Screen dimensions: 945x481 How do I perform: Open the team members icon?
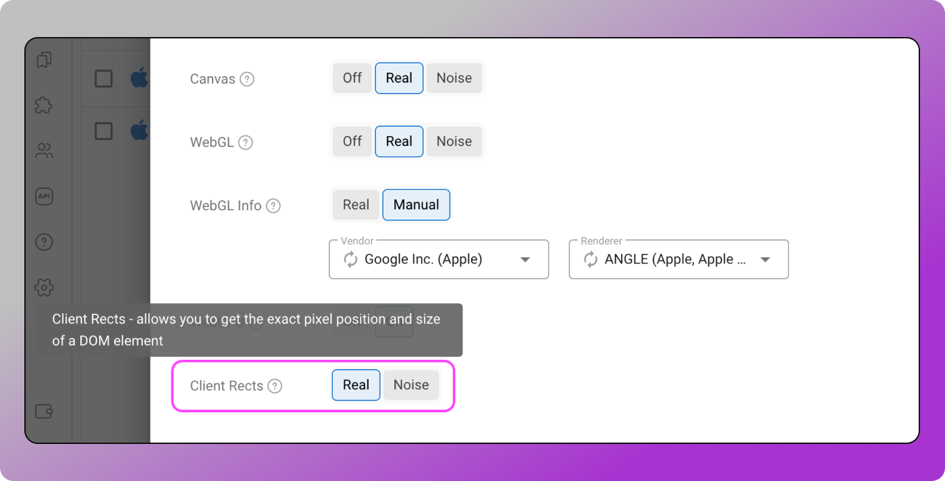(44, 151)
